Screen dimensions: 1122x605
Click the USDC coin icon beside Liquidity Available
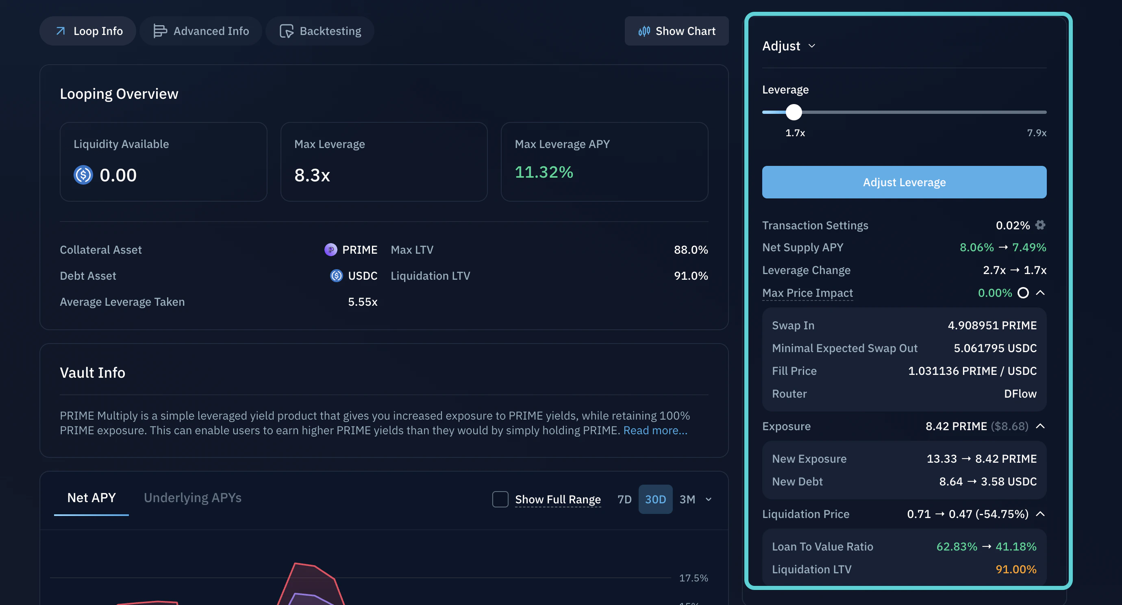pyautogui.click(x=83, y=175)
